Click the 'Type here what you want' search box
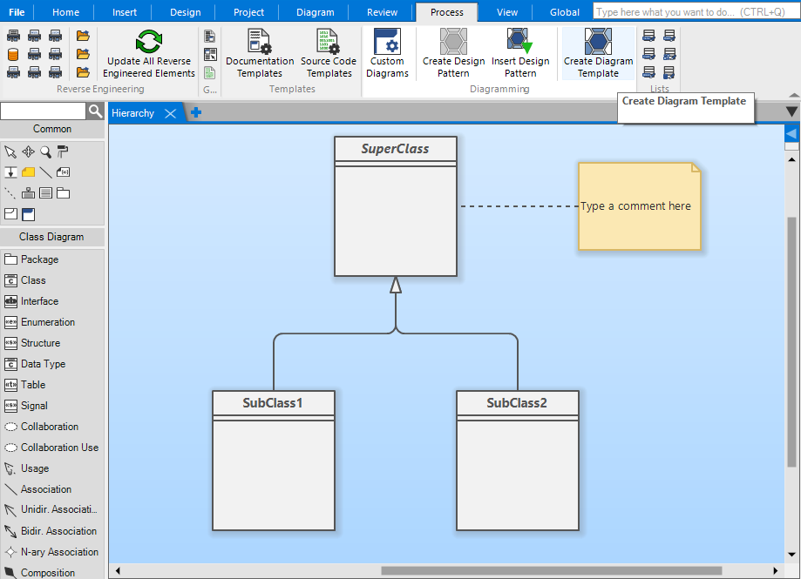This screenshot has width=801, height=579. click(689, 12)
